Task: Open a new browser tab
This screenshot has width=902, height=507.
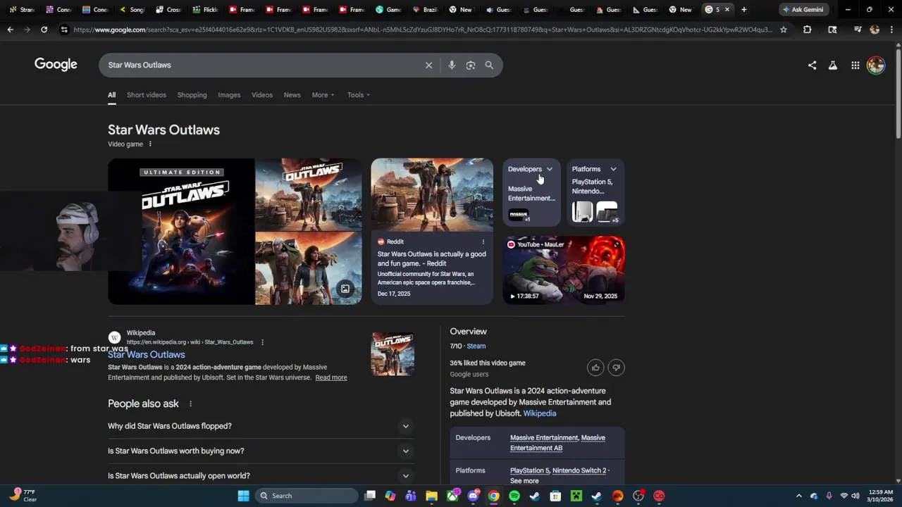Action: (743, 9)
